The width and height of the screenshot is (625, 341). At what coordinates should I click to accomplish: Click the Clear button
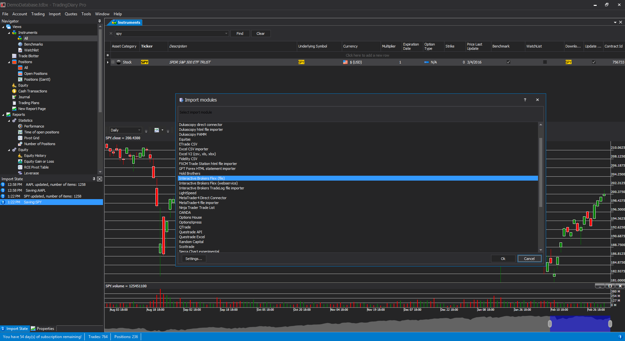coord(260,34)
